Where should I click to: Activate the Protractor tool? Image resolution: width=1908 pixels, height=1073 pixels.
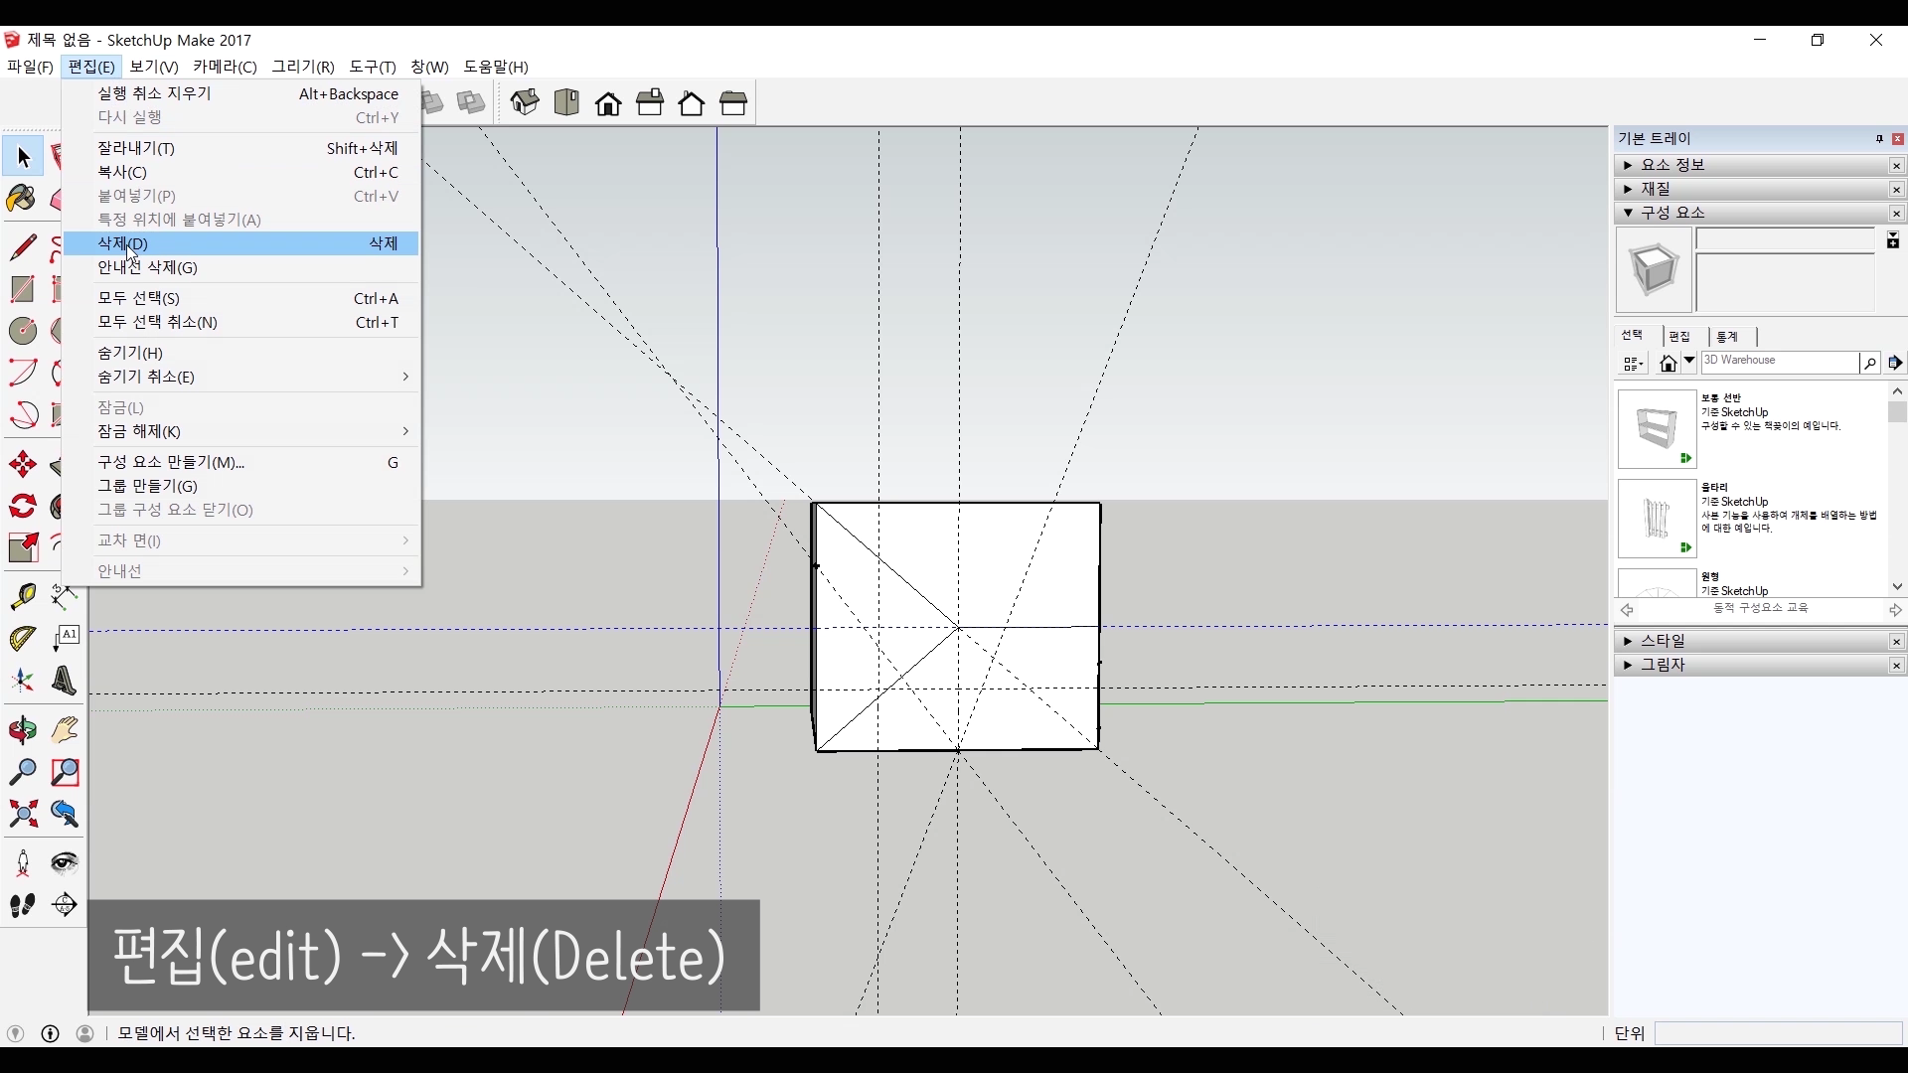coord(22,639)
